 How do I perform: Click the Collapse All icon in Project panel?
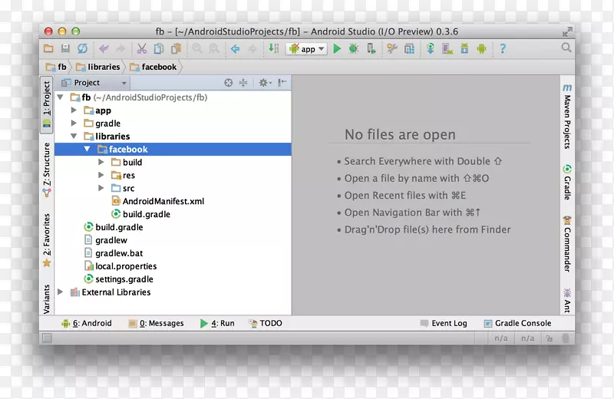243,83
